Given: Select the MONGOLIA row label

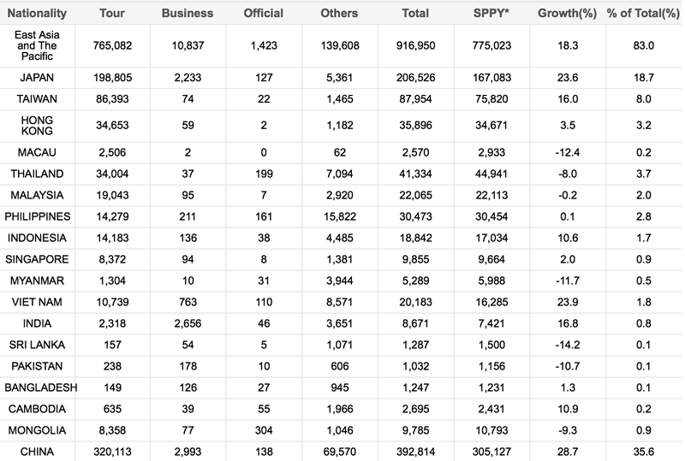Looking at the screenshot, I should pos(37,430).
